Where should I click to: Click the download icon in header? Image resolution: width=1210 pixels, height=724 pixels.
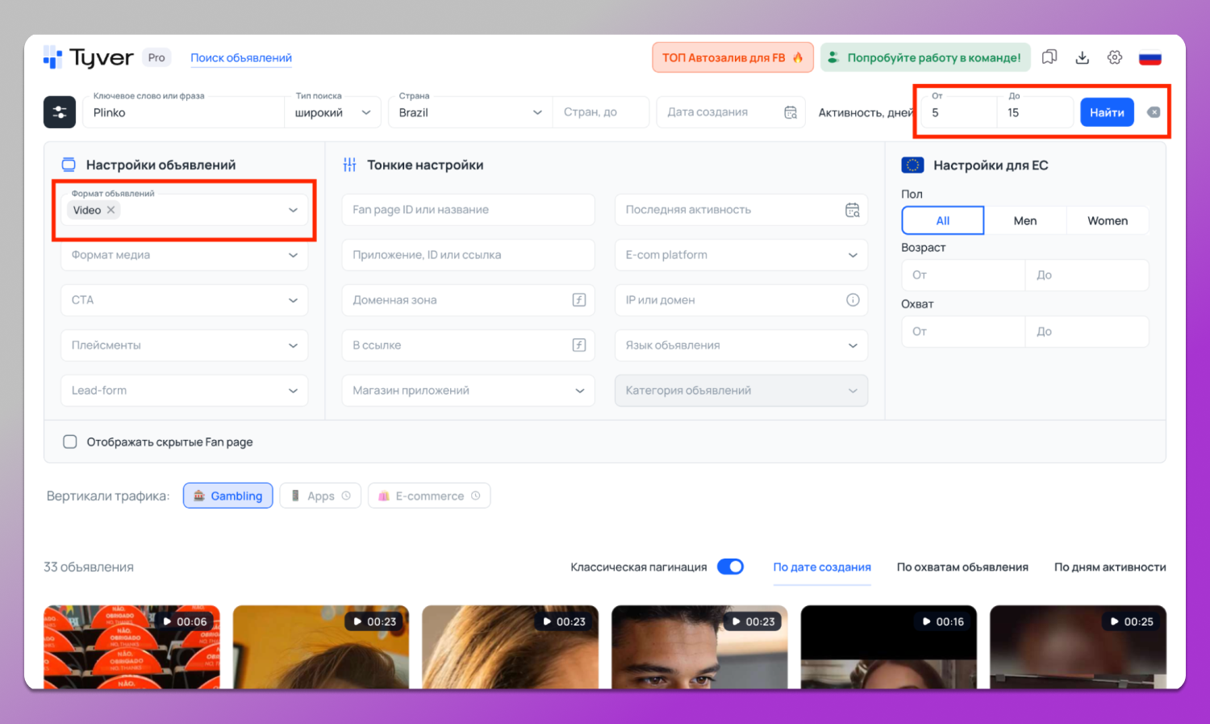click(x=1083, y=57)
